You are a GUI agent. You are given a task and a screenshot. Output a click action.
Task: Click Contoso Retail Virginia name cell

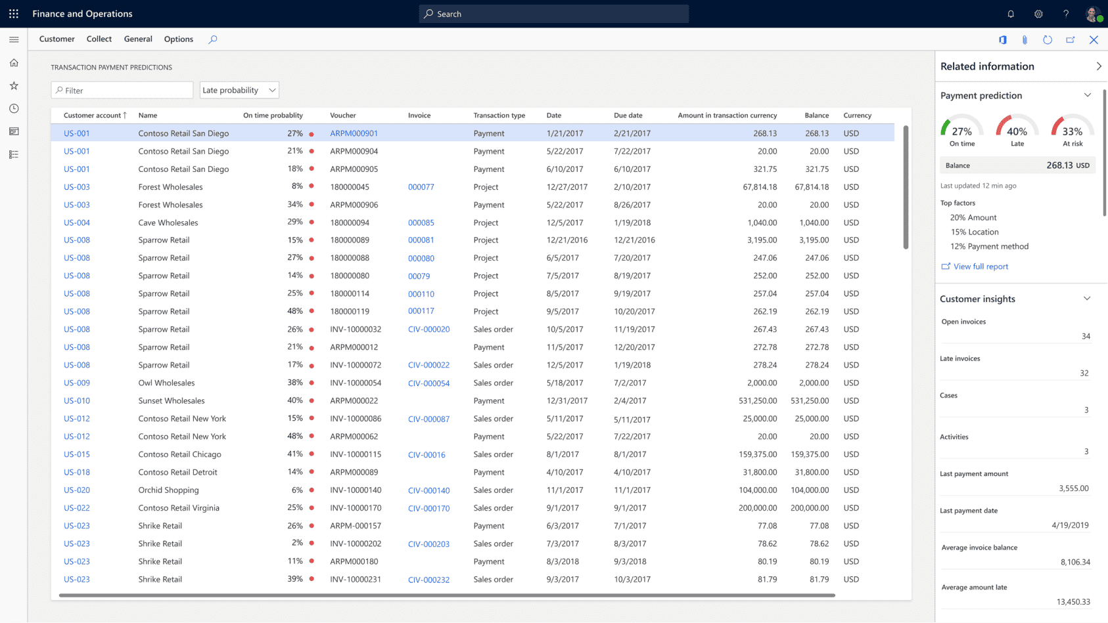179,508
